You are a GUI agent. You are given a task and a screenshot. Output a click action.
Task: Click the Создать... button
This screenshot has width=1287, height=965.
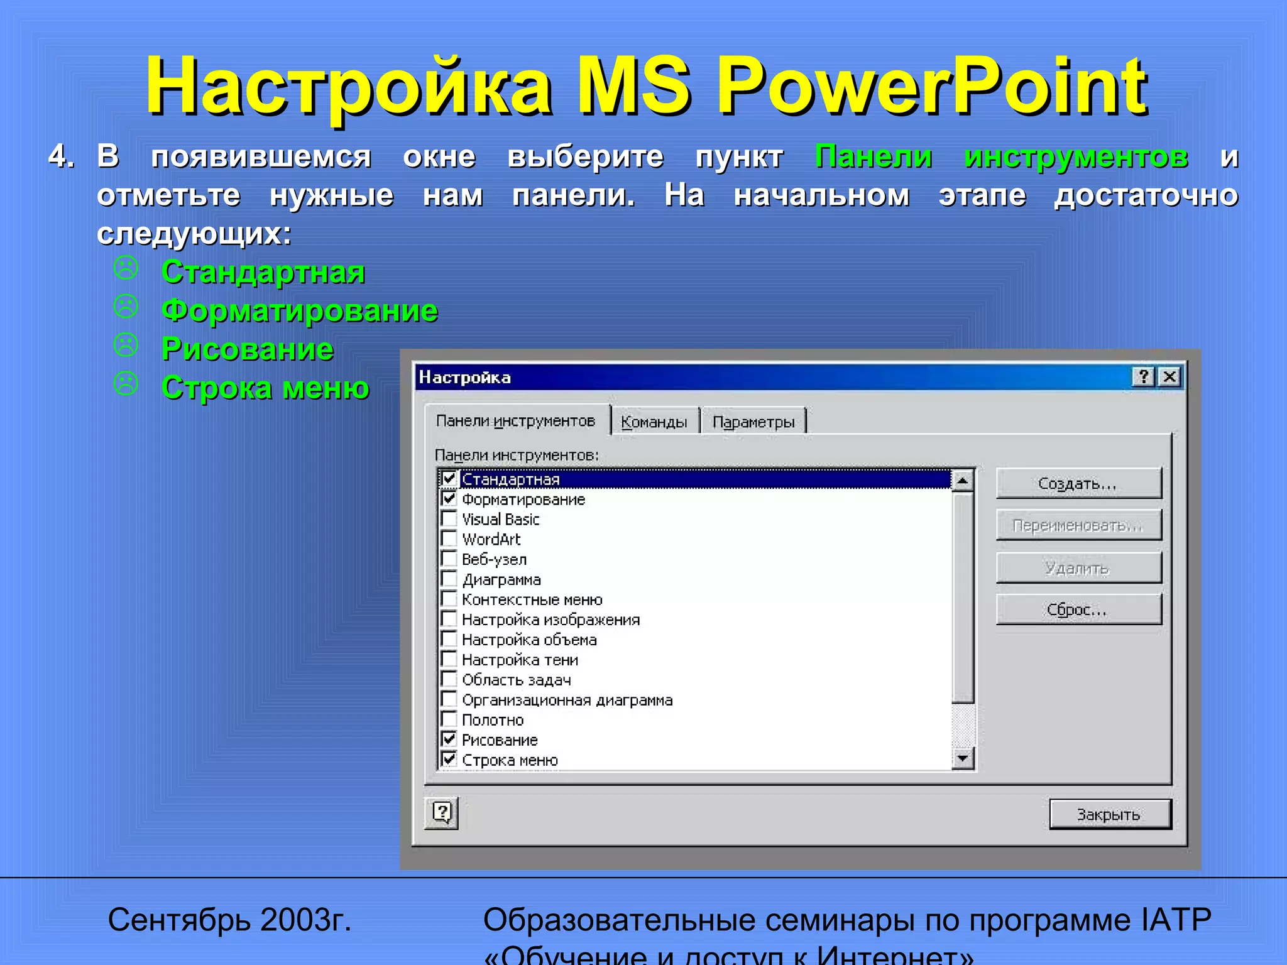(x=1078, y=483)
